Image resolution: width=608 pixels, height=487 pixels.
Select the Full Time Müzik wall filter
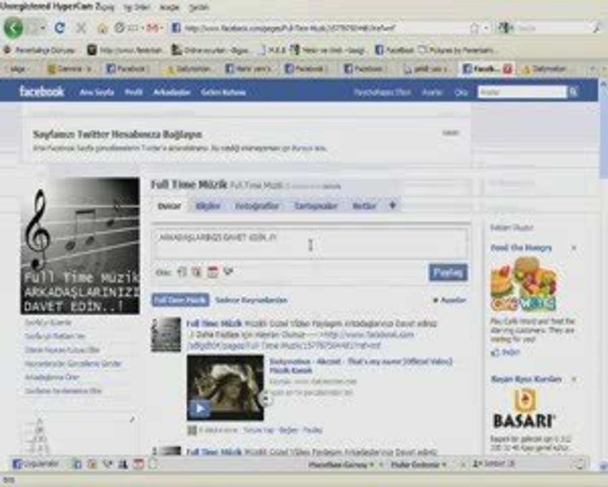180,300
